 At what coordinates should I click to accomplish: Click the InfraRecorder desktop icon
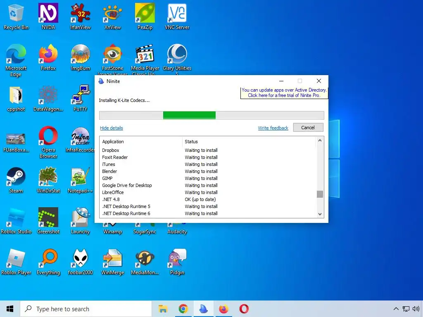[81, 139]
